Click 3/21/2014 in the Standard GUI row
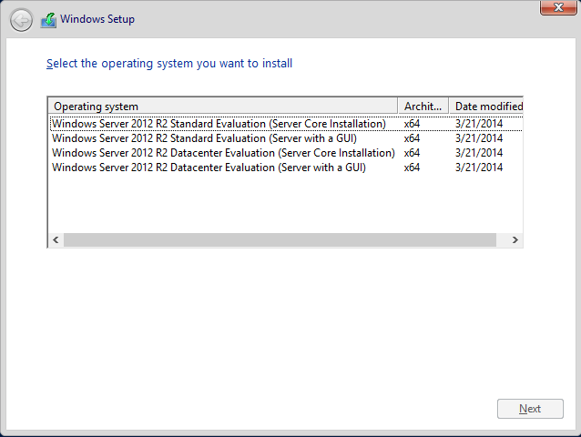 pyautogui.click(x=479, y=138)
